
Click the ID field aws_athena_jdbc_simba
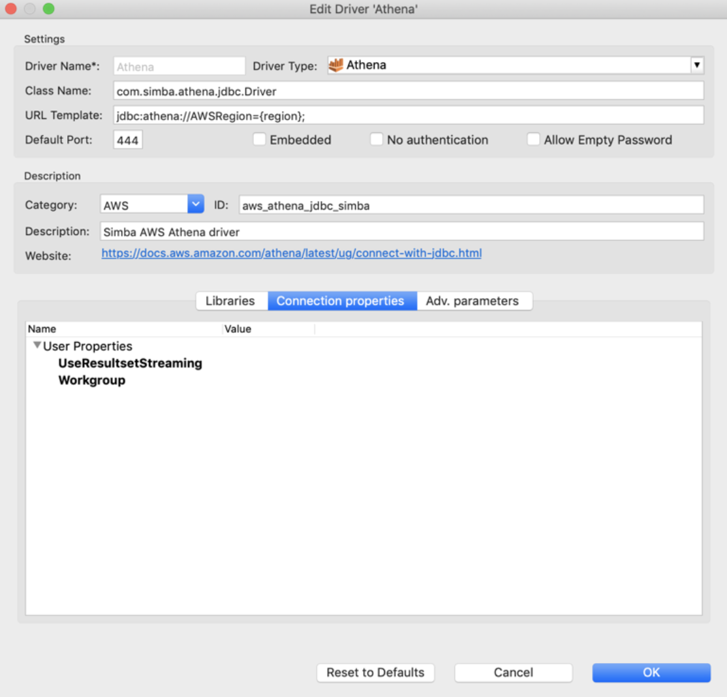472,205
